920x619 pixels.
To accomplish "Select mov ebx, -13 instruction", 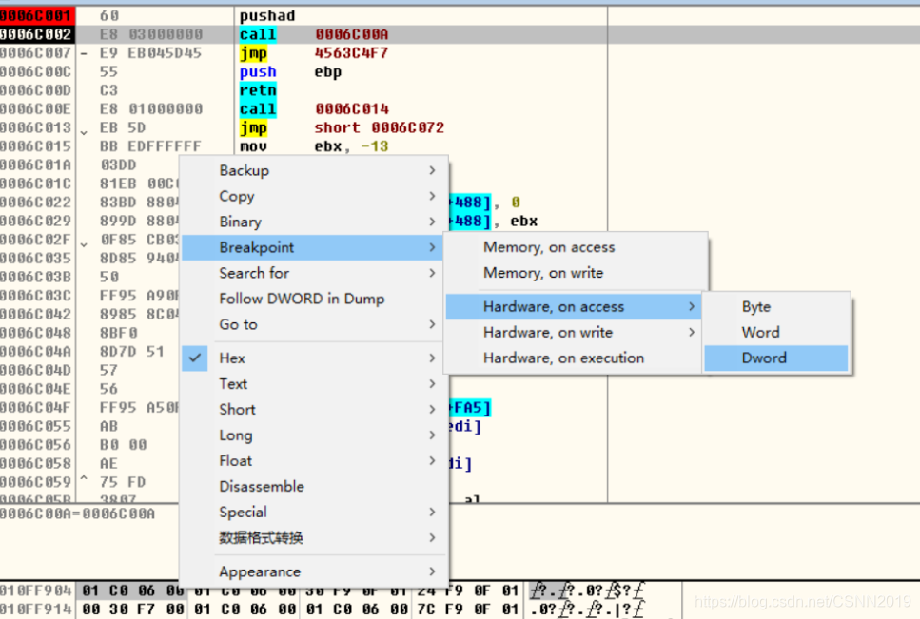I will 314,146.
